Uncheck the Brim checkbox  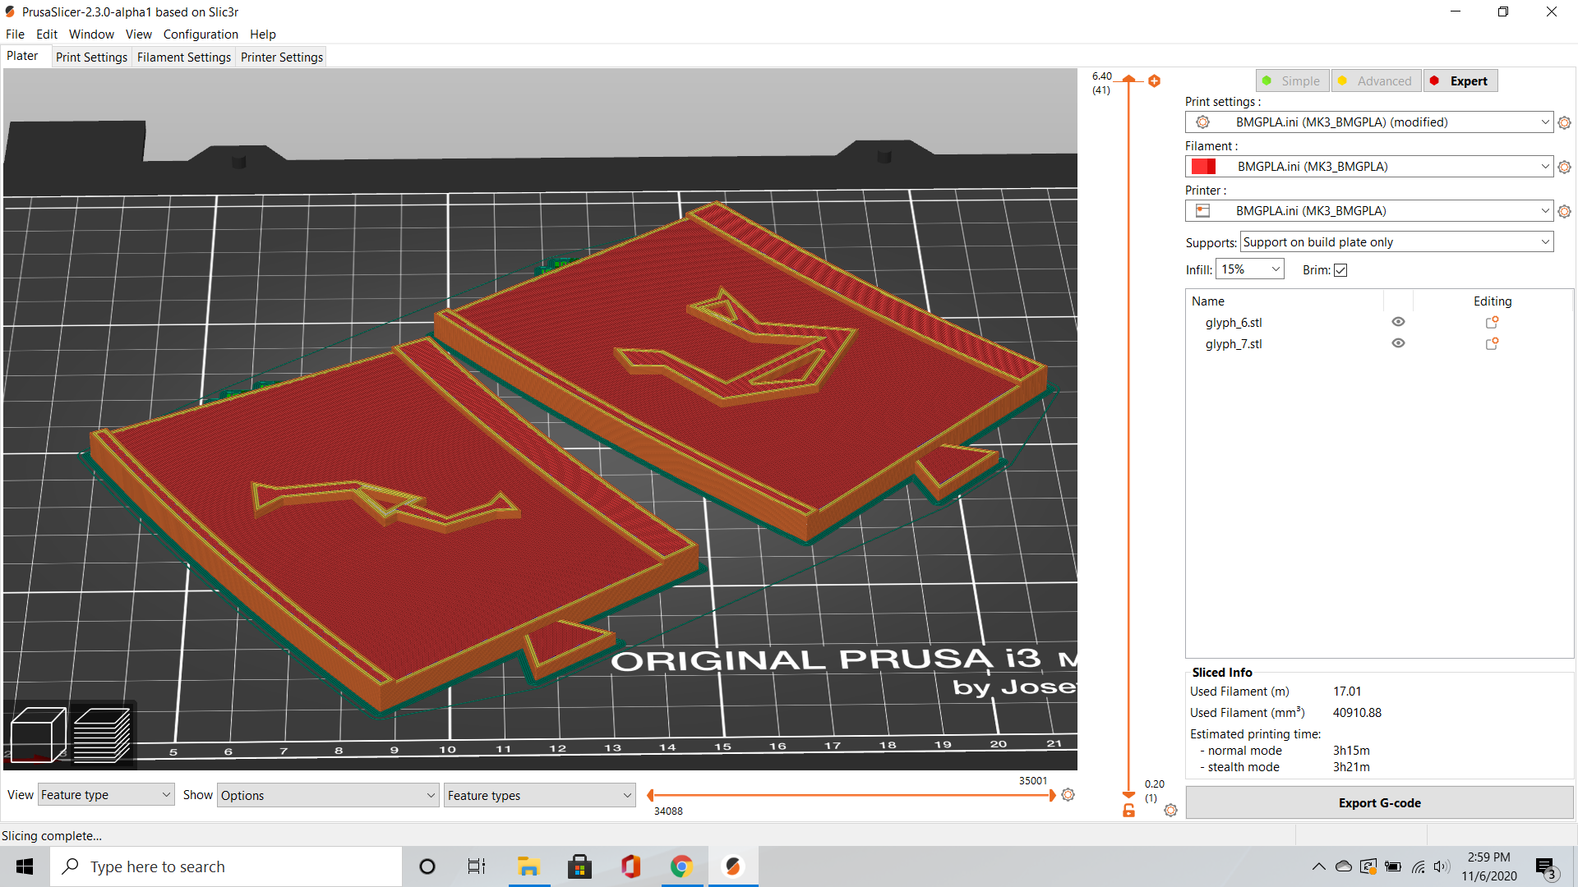click(1340, 269)
